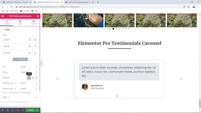Open the Slides to Scroll dropdown
Screen dimensions: 201x113
tap(29, 89)
